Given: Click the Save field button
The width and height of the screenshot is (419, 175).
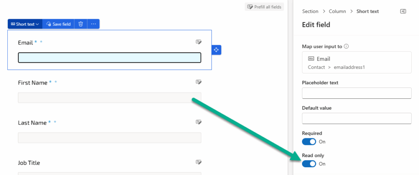Looking at the screenshot, I should pyautogui.click(x=59, y=24).
